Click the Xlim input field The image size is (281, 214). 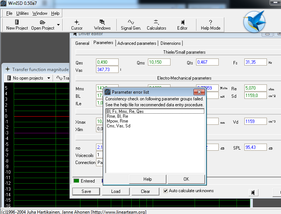coord(100,128)
